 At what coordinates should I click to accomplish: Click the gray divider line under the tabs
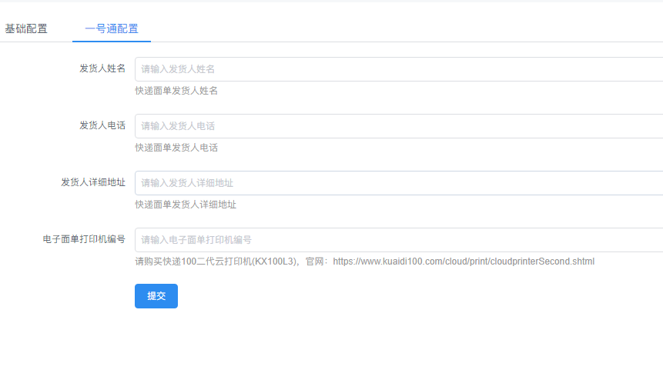click(x=385, y=42)
